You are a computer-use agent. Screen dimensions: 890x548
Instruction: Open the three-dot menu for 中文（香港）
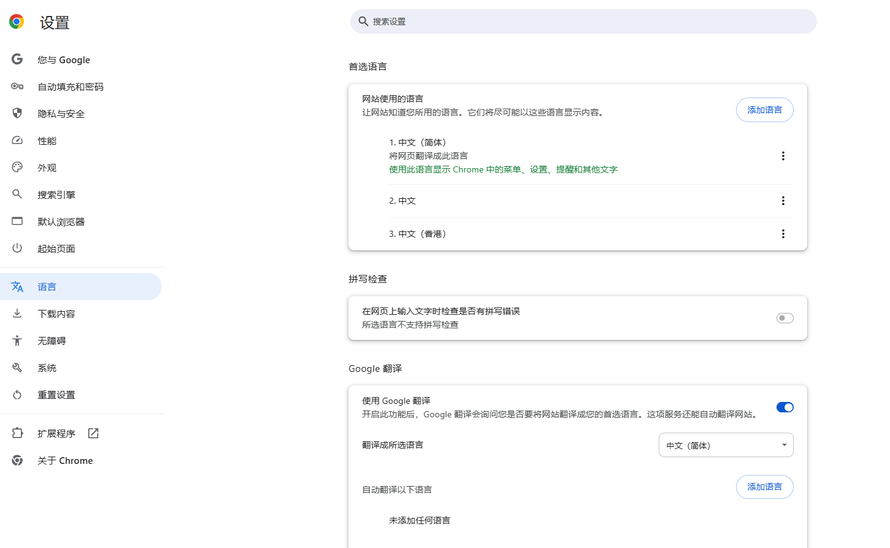[x=783, y=234]
